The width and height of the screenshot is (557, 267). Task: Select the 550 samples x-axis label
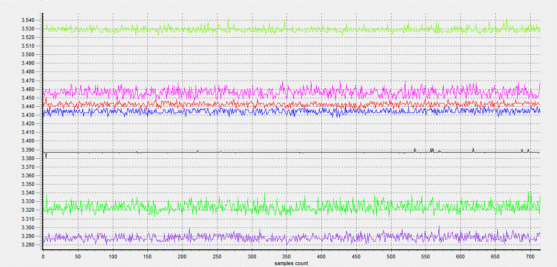pos(426,256)
